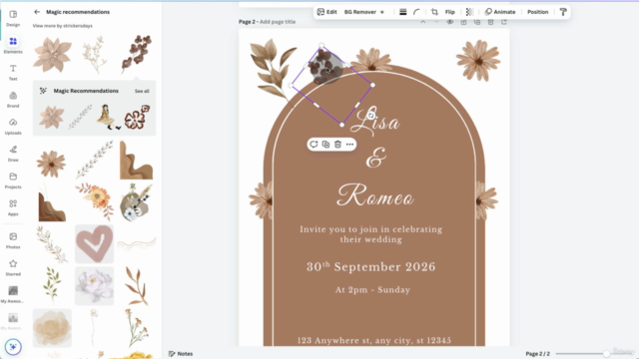Click the trash icon in floating toolbar
Image resolution: width=639 pixels, height=359 pixels.
(337, 144)
